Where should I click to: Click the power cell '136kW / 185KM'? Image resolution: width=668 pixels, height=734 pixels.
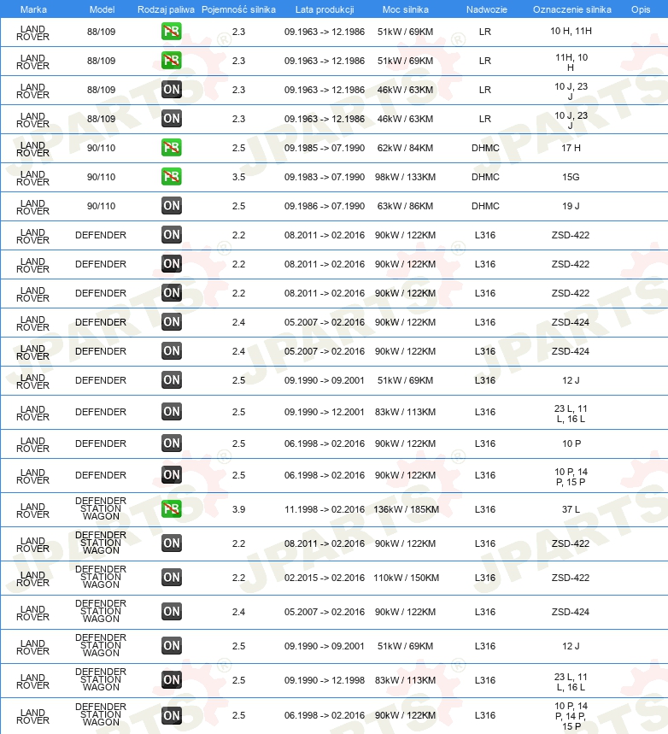pyautogui.click(x=406, y=509)
